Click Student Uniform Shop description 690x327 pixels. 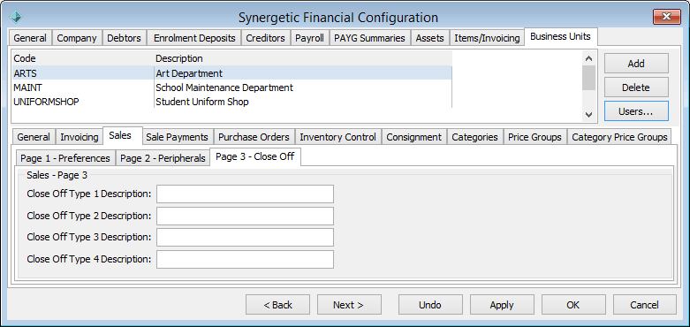(x=202, y=102)
